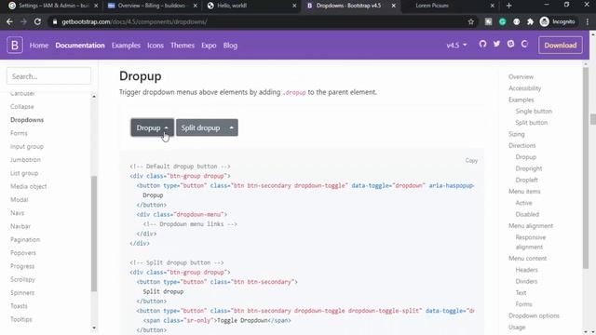596x335 pixels.
Task: Open Themes in navbar
Action: [x=183, y=46]
